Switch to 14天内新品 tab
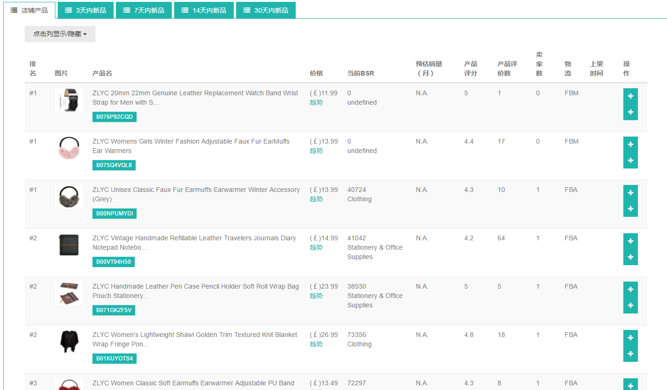This screenshot has width=667, height=390. [x=204, y=10]
